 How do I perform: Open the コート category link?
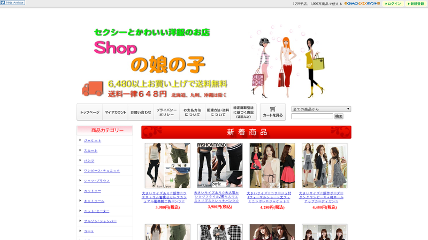point(89,231)
